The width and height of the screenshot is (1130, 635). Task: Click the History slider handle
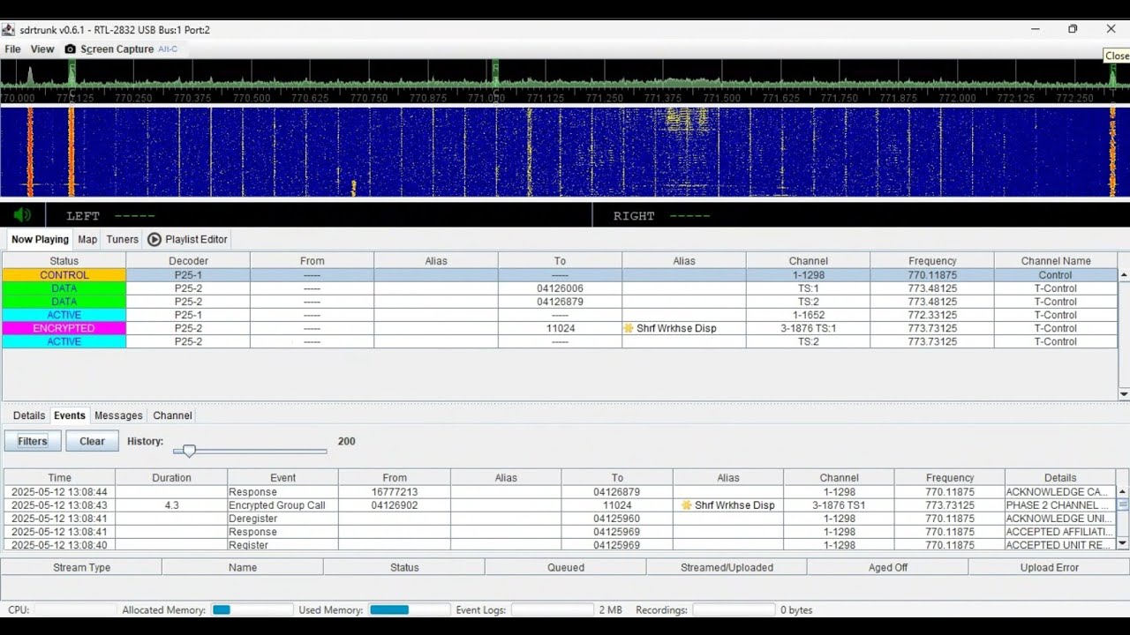coord(189,451)
